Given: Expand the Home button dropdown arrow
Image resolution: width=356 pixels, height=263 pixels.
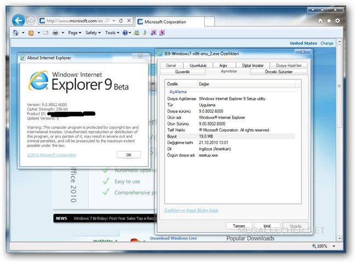Looking at the screenshot, I should tap(23, 33).
